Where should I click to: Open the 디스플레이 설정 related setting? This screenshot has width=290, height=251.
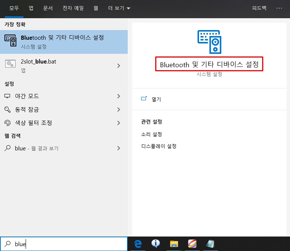pyautogui.click(x=159, y=146)
